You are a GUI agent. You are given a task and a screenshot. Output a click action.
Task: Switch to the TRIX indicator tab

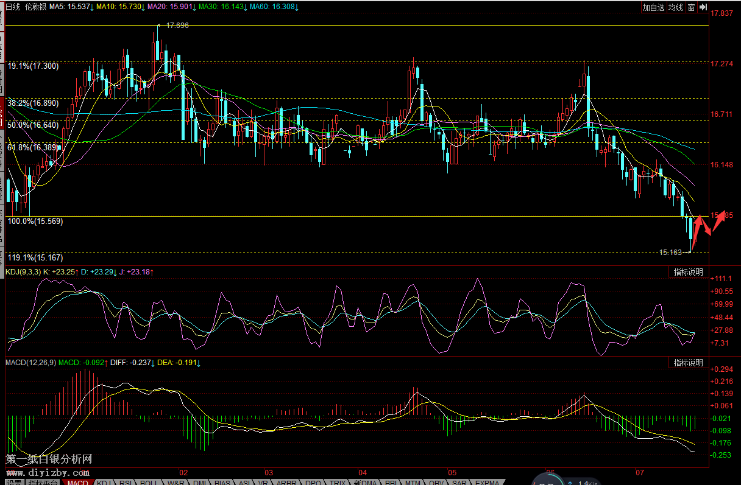click(339, 482)
